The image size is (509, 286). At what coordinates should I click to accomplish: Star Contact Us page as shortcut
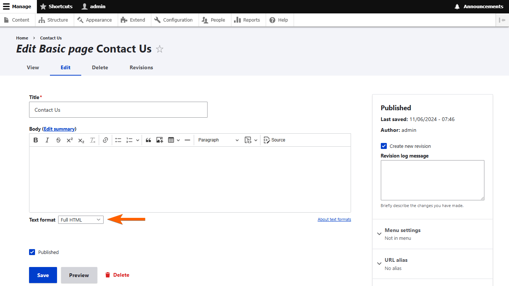pos(159,49)
